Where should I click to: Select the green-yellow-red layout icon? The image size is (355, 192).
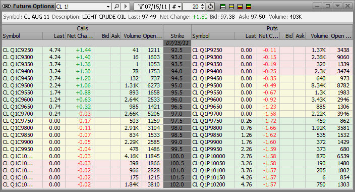249,7
